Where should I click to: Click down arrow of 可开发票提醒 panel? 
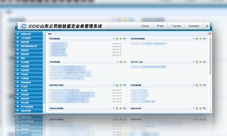point(118,62)
